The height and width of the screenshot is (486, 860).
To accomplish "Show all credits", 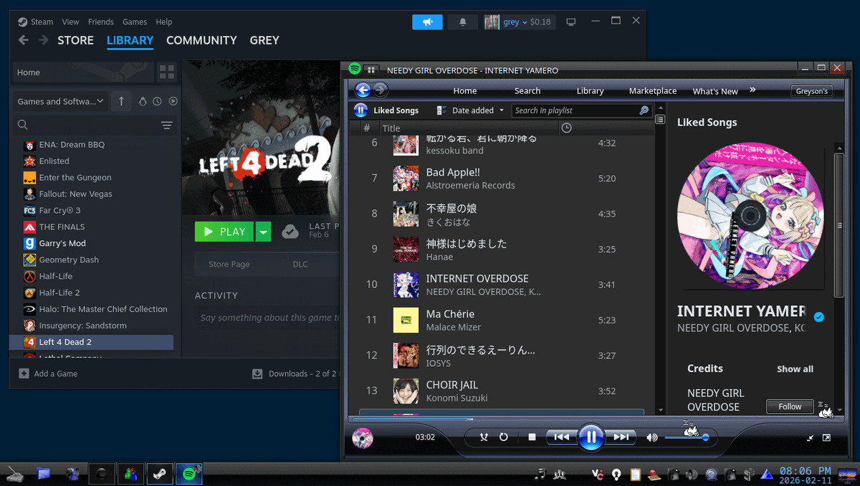I will (795, 368).
